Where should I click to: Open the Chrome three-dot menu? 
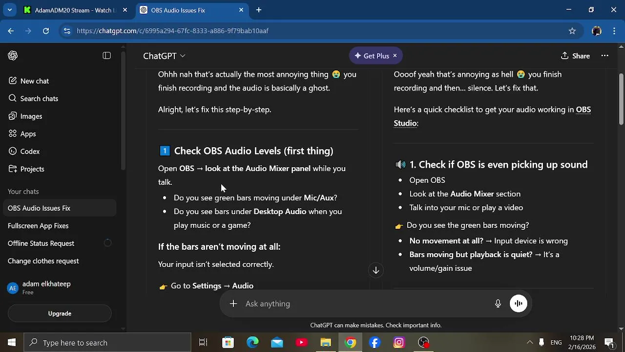point(613,31)
